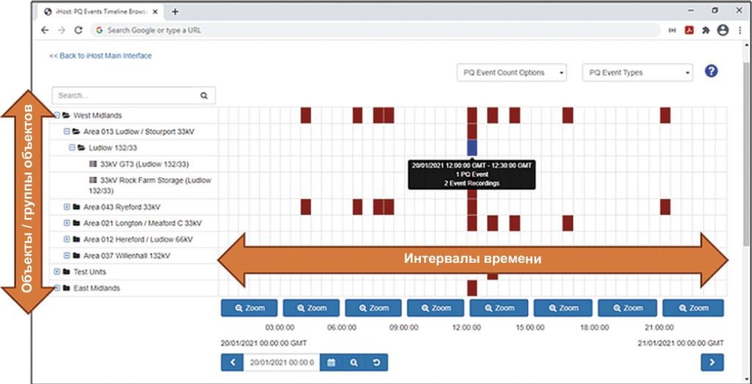This screenshot has height=384, width=752.
Task: Click the Zoom button above 03:00:00
Action: (249, 308)
